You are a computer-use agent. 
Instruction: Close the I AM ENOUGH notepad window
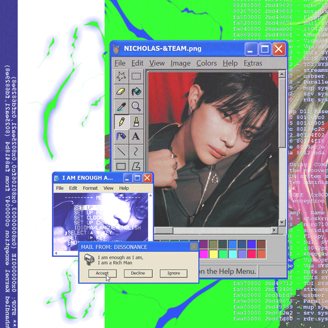click(x=147, y=178)
